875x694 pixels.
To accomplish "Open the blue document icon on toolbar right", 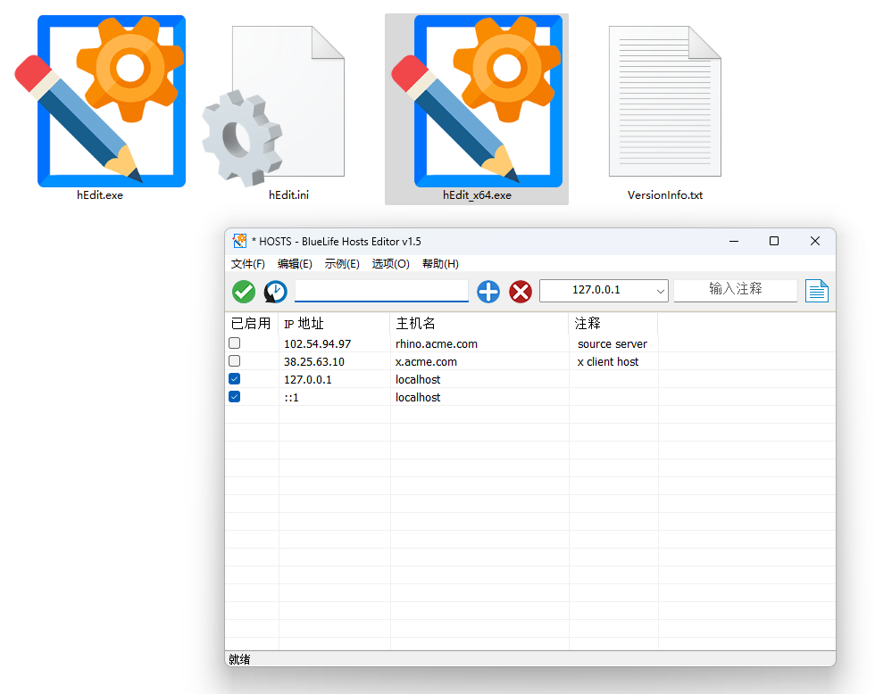I will coord(817,290).
